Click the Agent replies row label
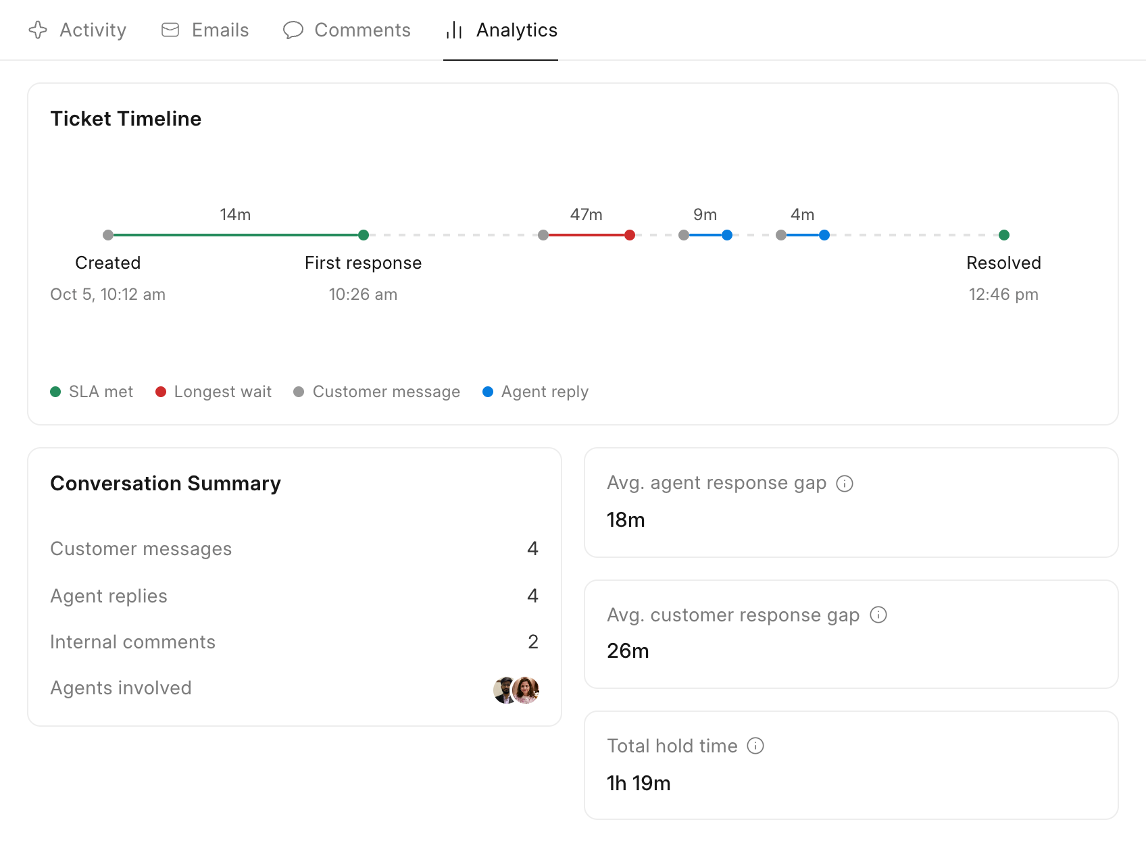The image size is (1146, 851). (109, 596)
